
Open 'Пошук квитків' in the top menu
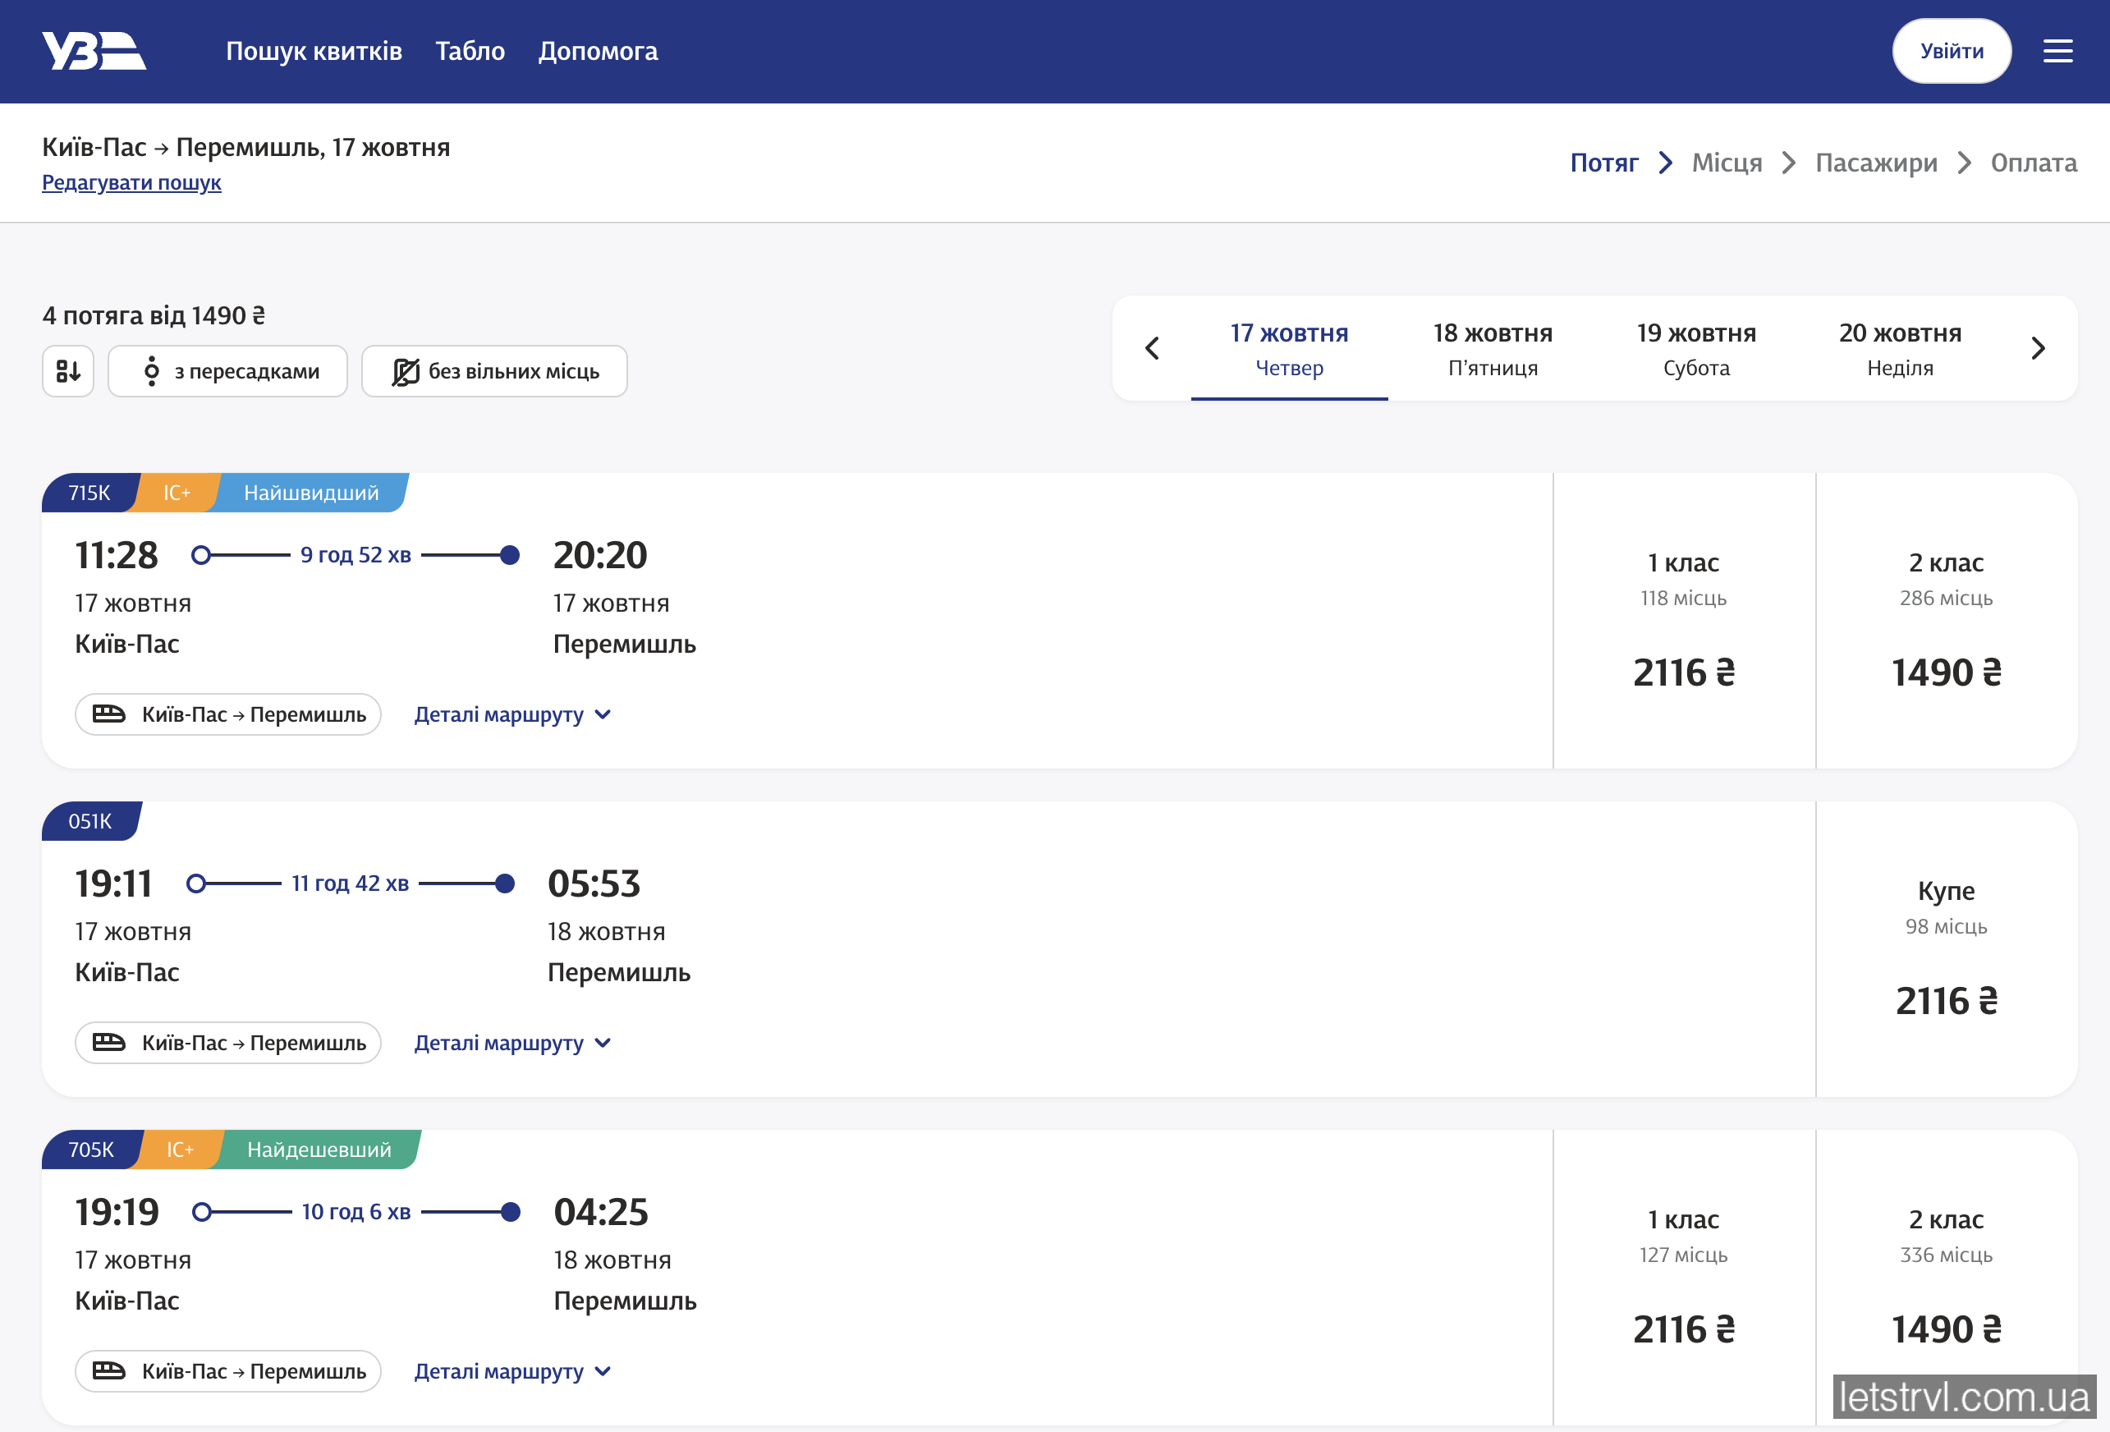(314, 51)
